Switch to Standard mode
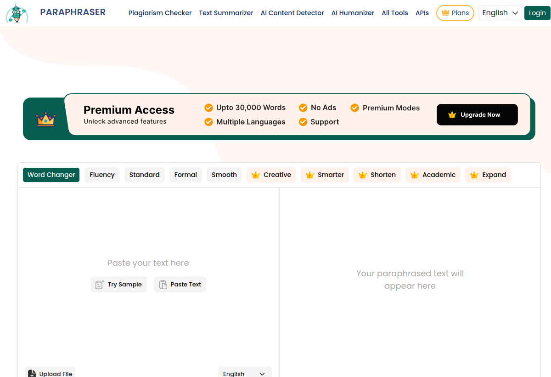Viewport: 551px width, 377px height. tap(145, 175)
